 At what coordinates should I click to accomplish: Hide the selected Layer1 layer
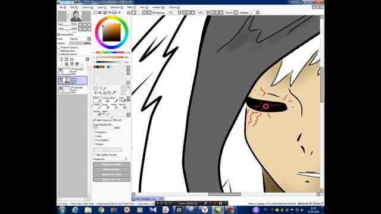[x=60, y=78]
